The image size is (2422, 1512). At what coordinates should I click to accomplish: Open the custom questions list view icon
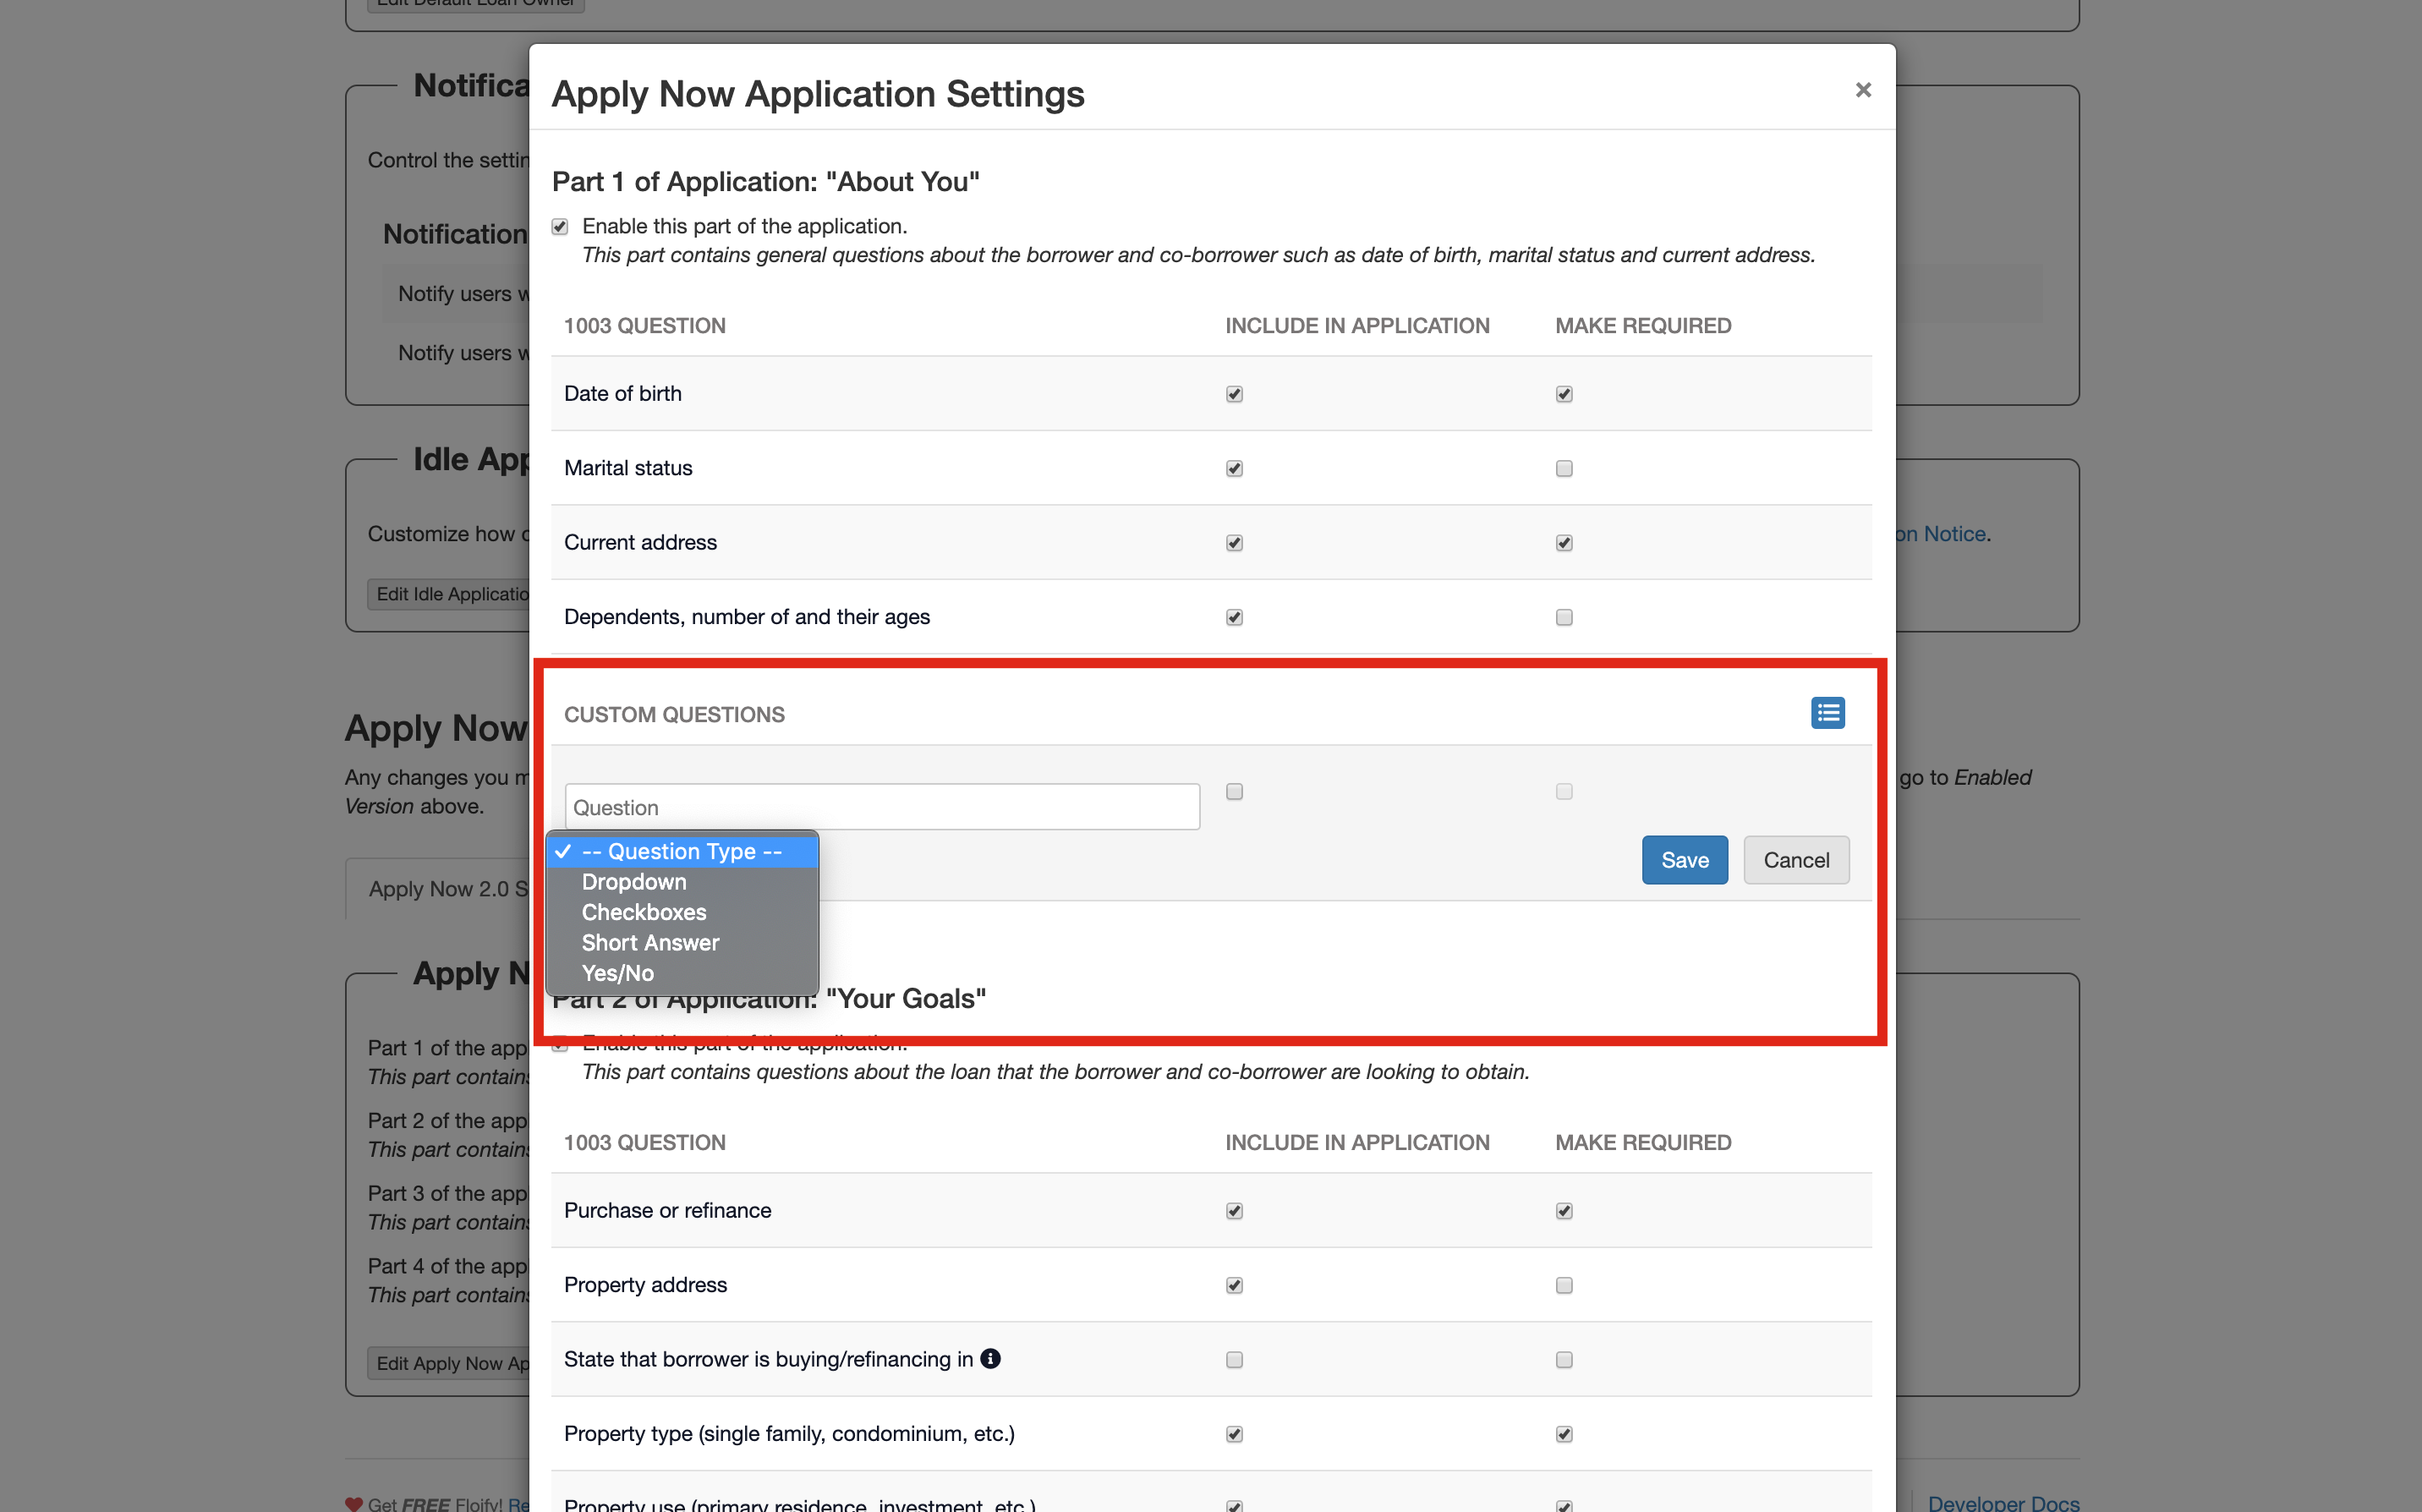(x=1827, y=712)
